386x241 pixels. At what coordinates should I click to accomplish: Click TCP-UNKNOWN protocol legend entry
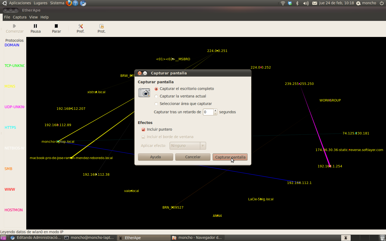14,66
